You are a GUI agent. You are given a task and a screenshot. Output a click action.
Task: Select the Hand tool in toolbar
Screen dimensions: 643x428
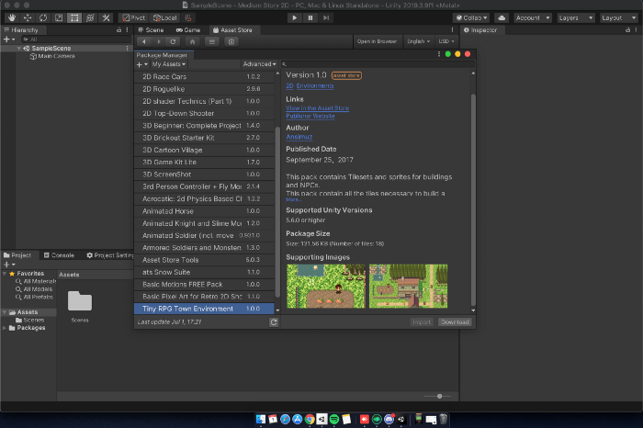tap(12, 17)
